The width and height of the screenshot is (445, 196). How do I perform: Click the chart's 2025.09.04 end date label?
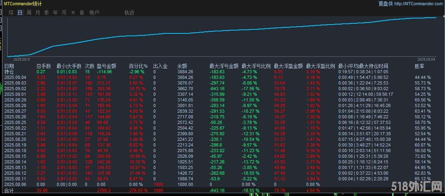426,60
